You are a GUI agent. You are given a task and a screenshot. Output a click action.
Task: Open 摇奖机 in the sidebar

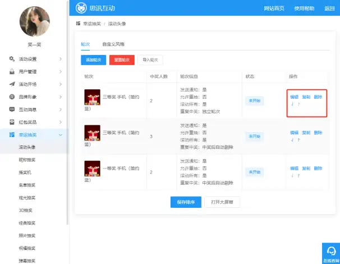[25, 172]
